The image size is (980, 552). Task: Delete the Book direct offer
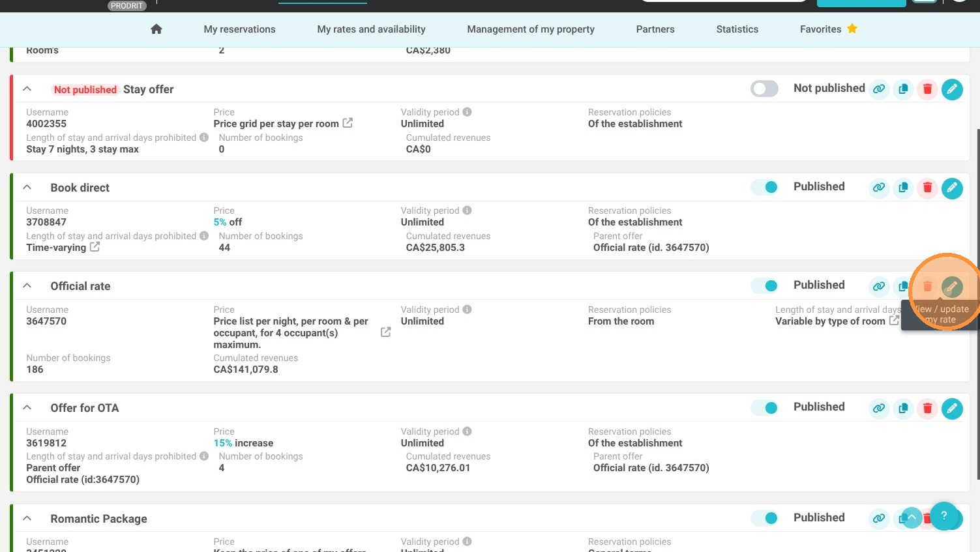[x=927, y=187]
